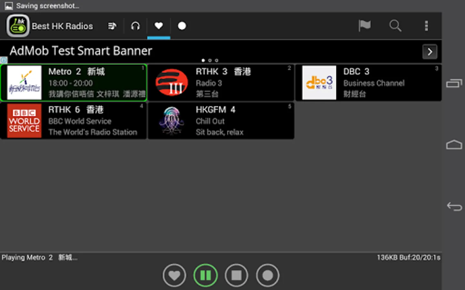Image resolution: width=465 pixels, height=290 pixels.
Task: Tap the red RTHK Radio 3 logo
Action: pyautogui.click(x=172, y=82)
